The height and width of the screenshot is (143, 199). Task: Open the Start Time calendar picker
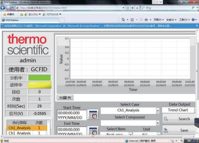[93, 115]
